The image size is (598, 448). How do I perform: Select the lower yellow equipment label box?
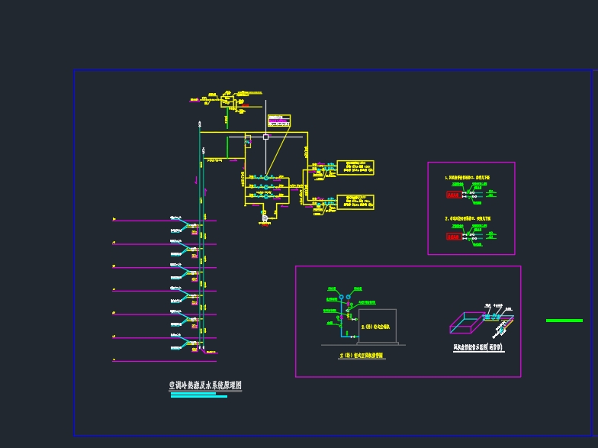(x=355, y=202)
